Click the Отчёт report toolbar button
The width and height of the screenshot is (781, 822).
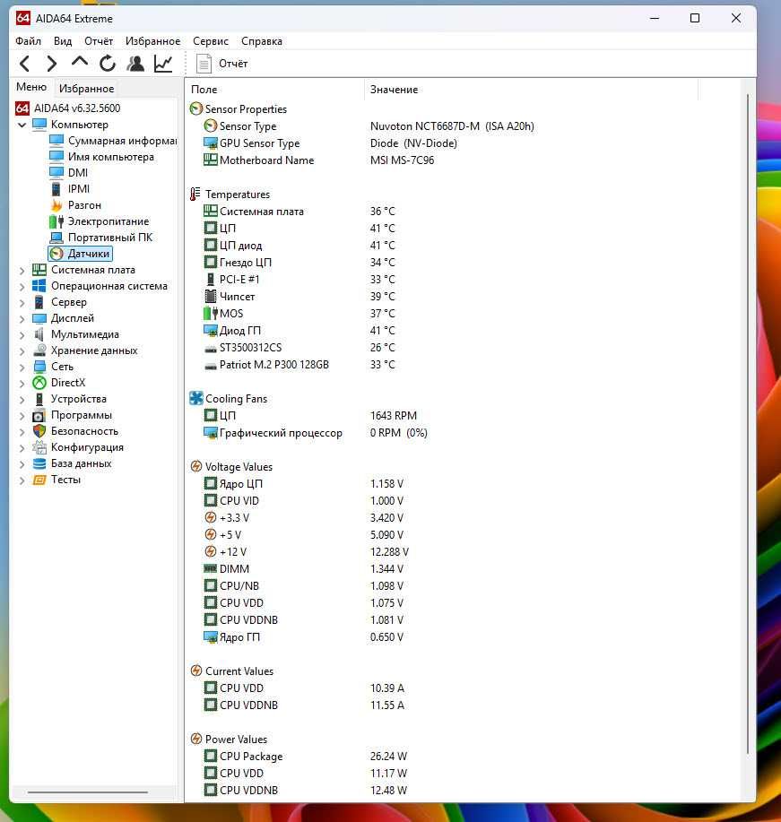click(221, 64)
